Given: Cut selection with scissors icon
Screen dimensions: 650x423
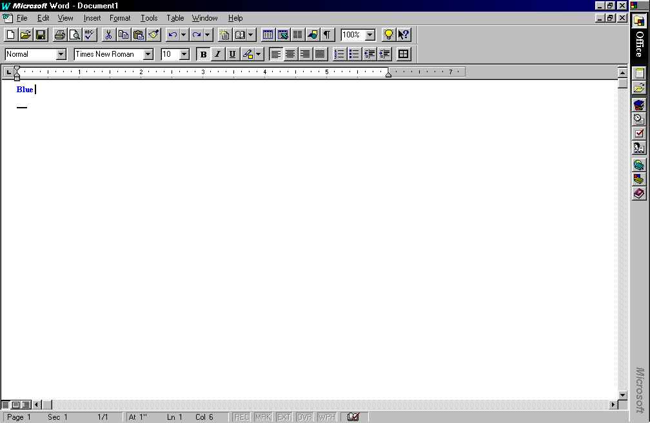Looking at the screenshot, I should (x=108, y=35).
